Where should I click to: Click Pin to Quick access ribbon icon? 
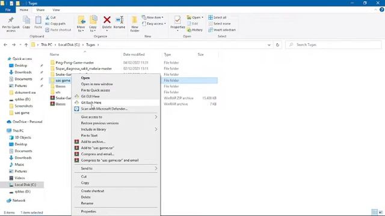[11, 24]
